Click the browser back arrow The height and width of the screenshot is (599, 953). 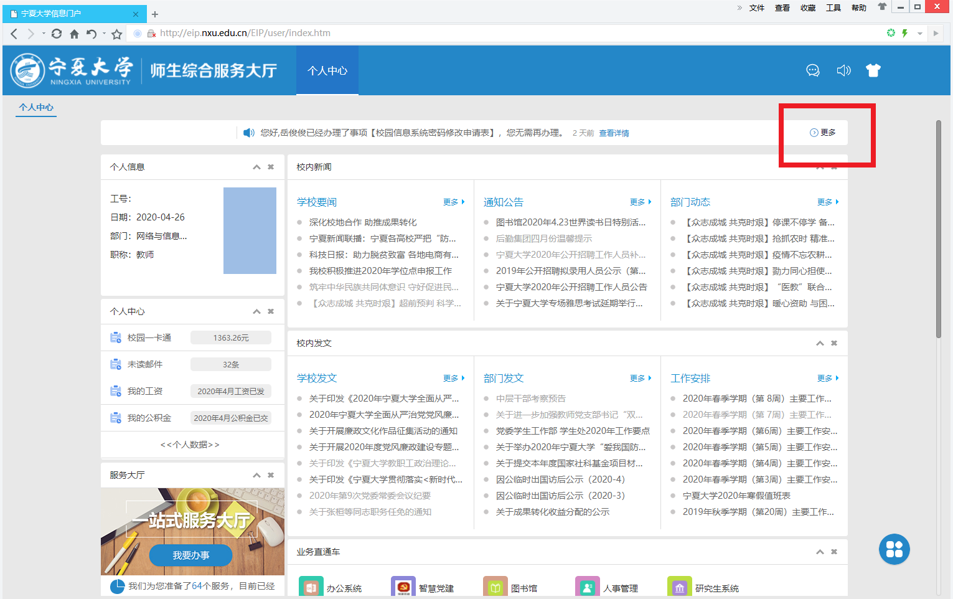[14, 34]
